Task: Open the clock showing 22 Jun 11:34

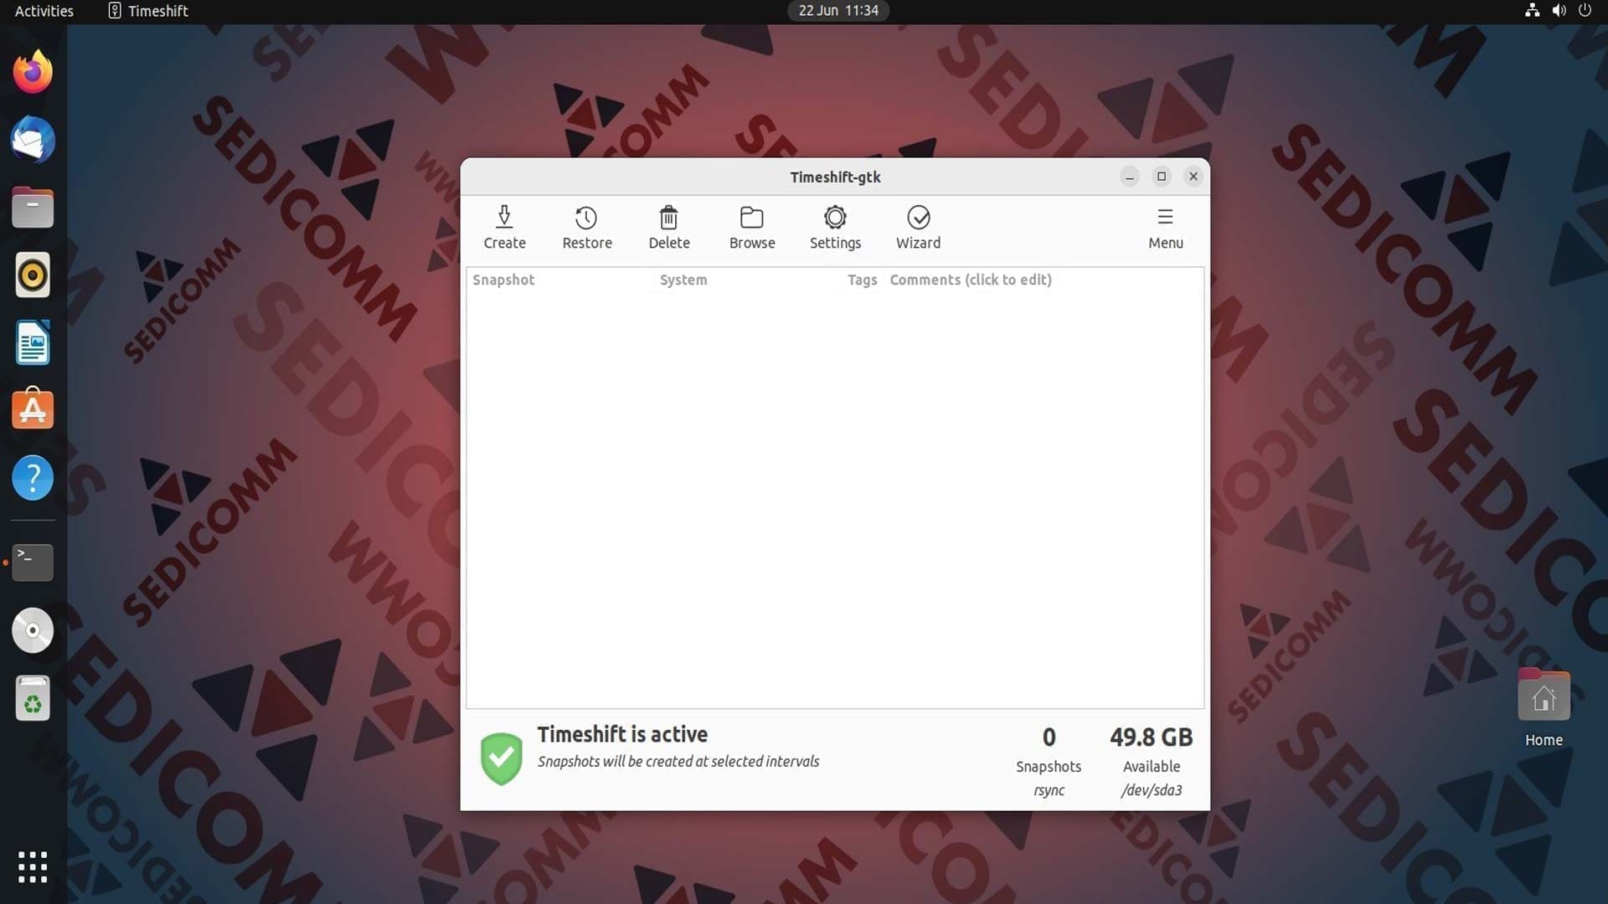Action: tap(838, 11)
